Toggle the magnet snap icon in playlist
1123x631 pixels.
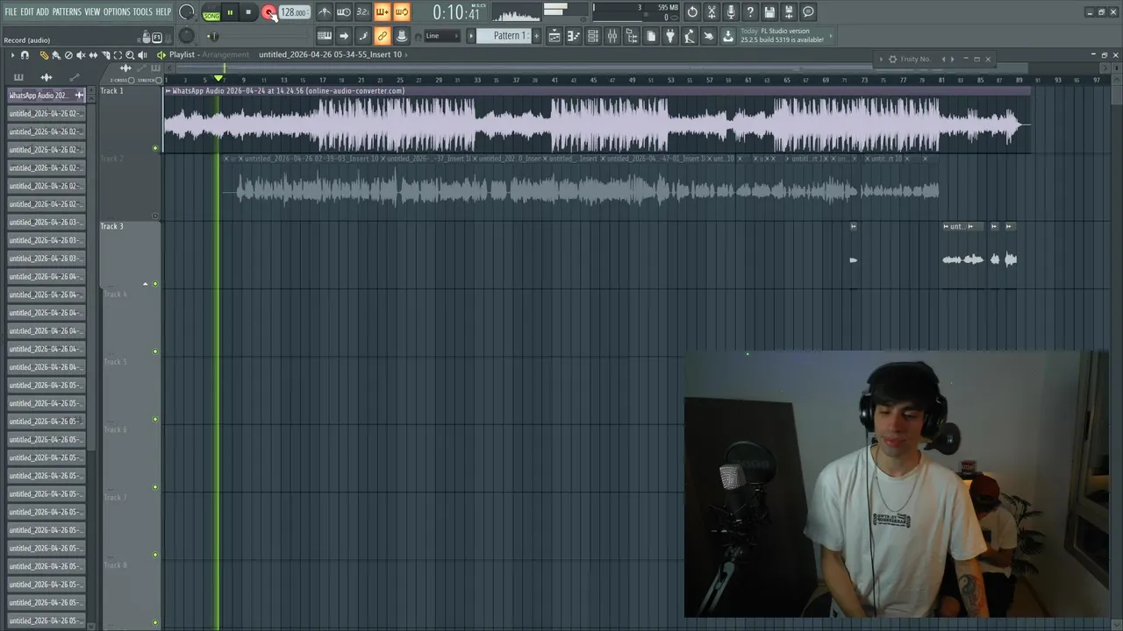coord(25,54)
